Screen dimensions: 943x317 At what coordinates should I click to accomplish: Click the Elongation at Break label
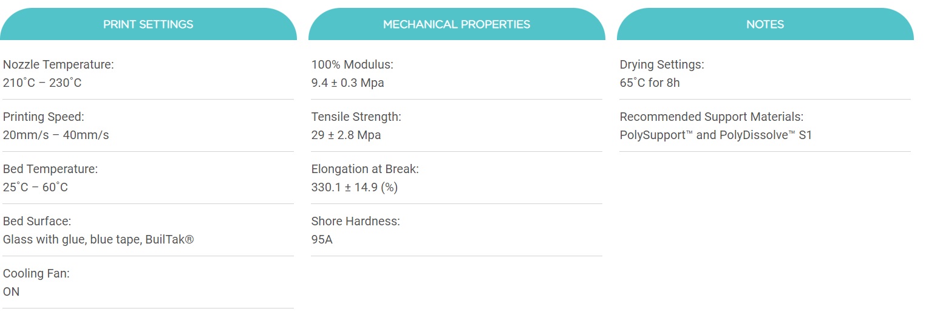(x=365, y=169)
